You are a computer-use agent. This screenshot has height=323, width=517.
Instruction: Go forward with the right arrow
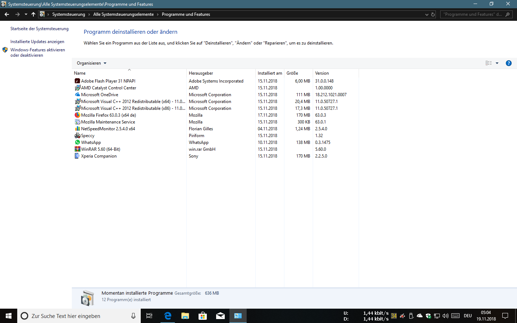click(x=17, y=14)
